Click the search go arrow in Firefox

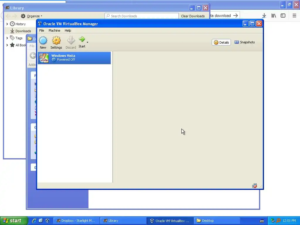click(x=236, y=16)
